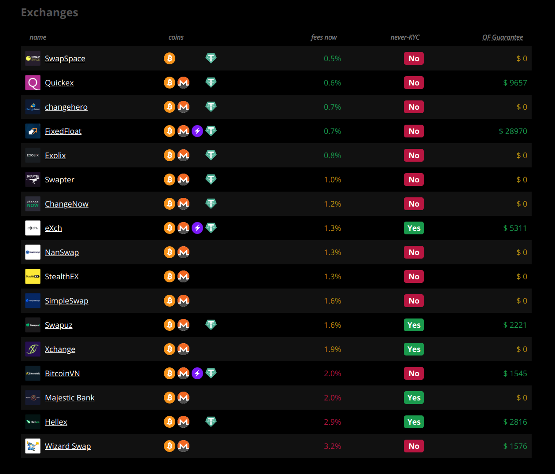Image resolution: width=555 pixels, height=474 pixels.
Task: Click the coins column header
Action: click(x=176, y=37)
